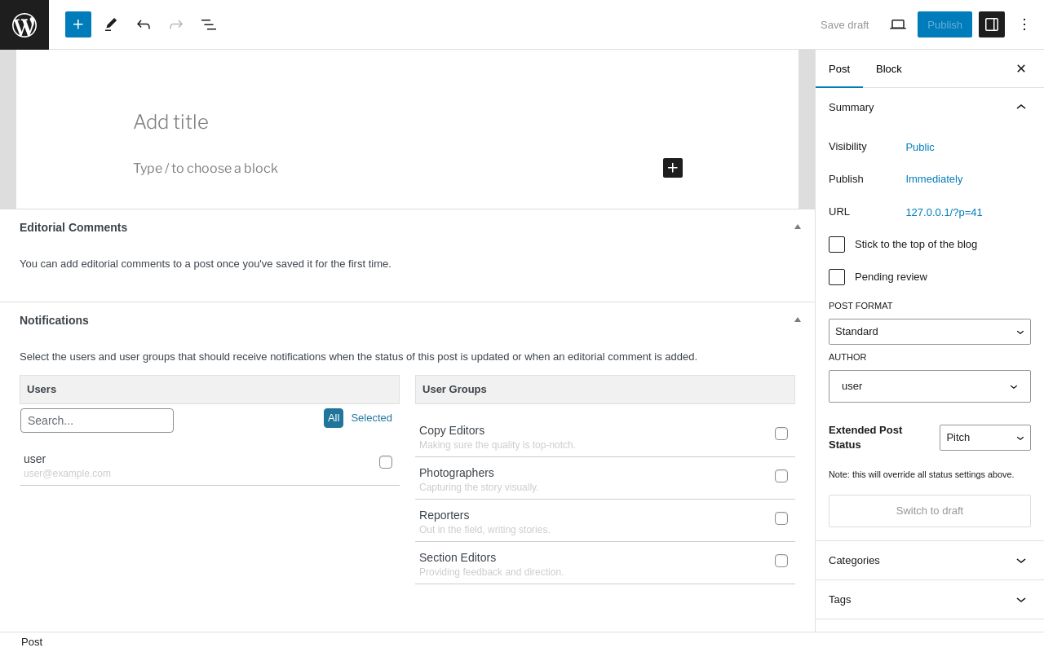Switch to the Post tab

(839, 68)
